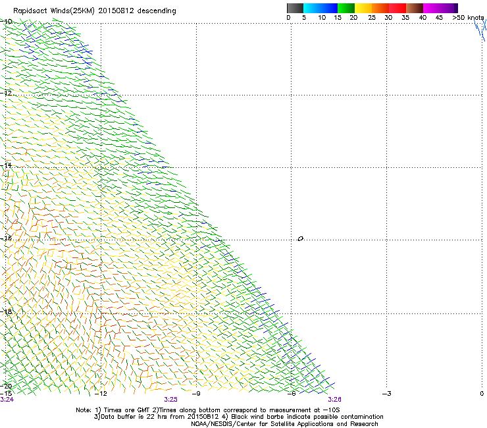Click the '-14' latitude label on the left axis
This screenshot has height=428, width=487.
tap(6, 165)
